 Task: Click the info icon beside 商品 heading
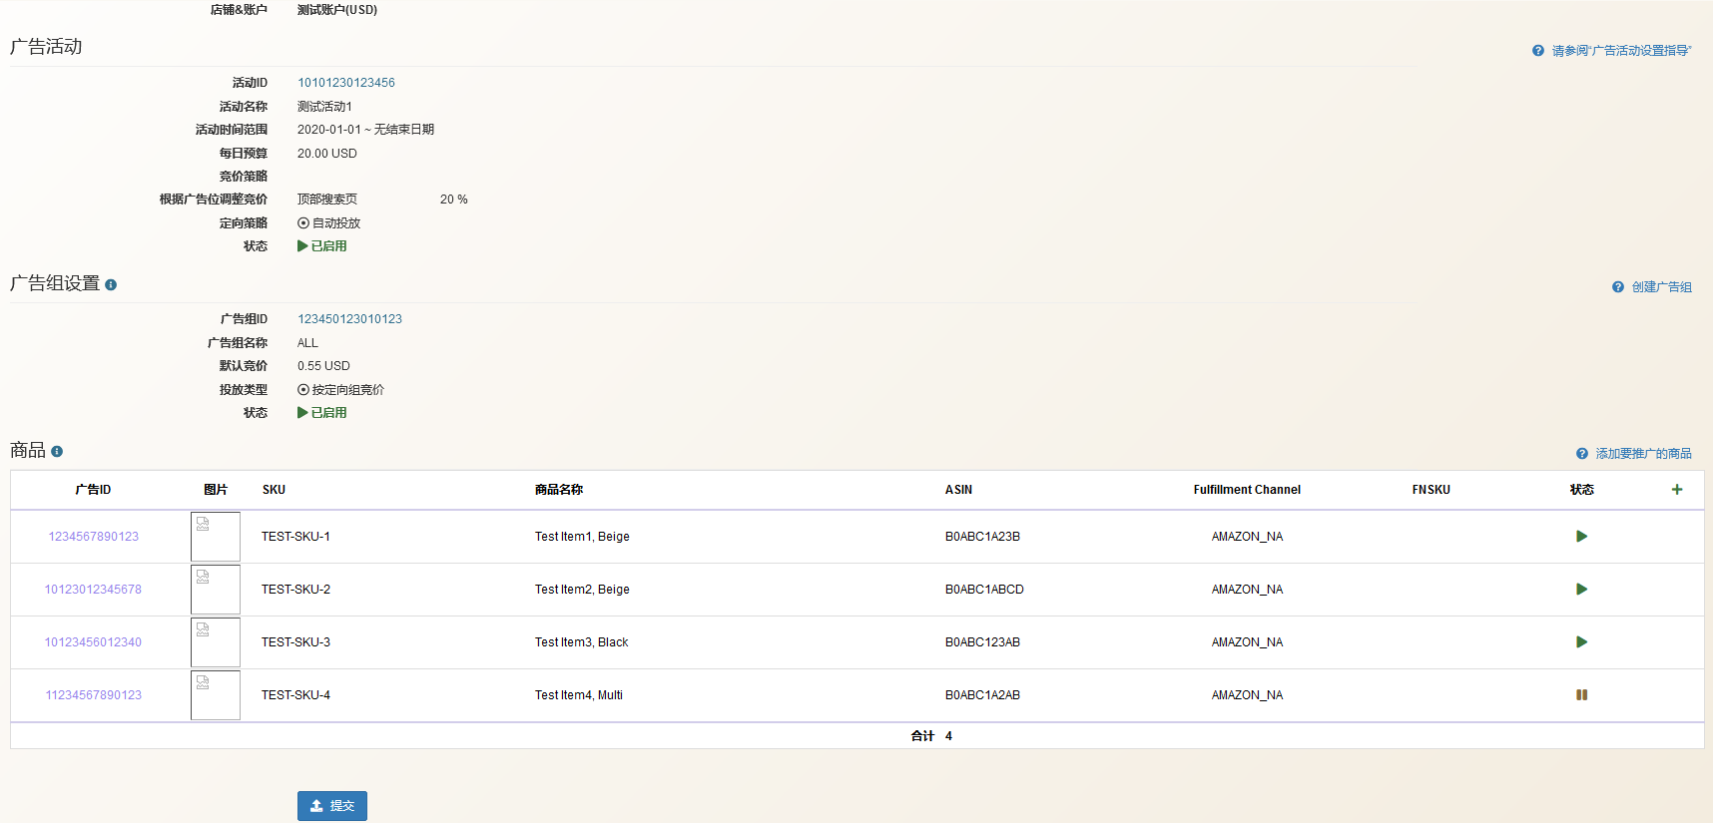coord(57,452)
